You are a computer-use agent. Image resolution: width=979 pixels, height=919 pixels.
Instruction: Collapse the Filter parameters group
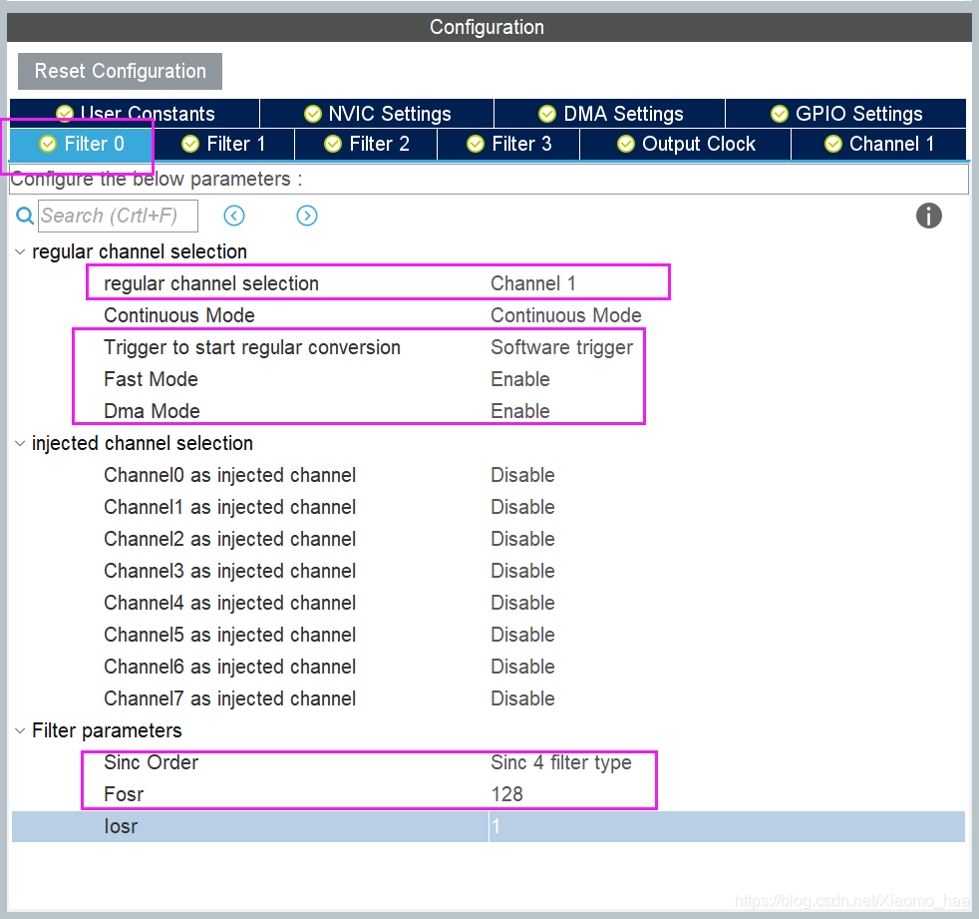point(20,731)
